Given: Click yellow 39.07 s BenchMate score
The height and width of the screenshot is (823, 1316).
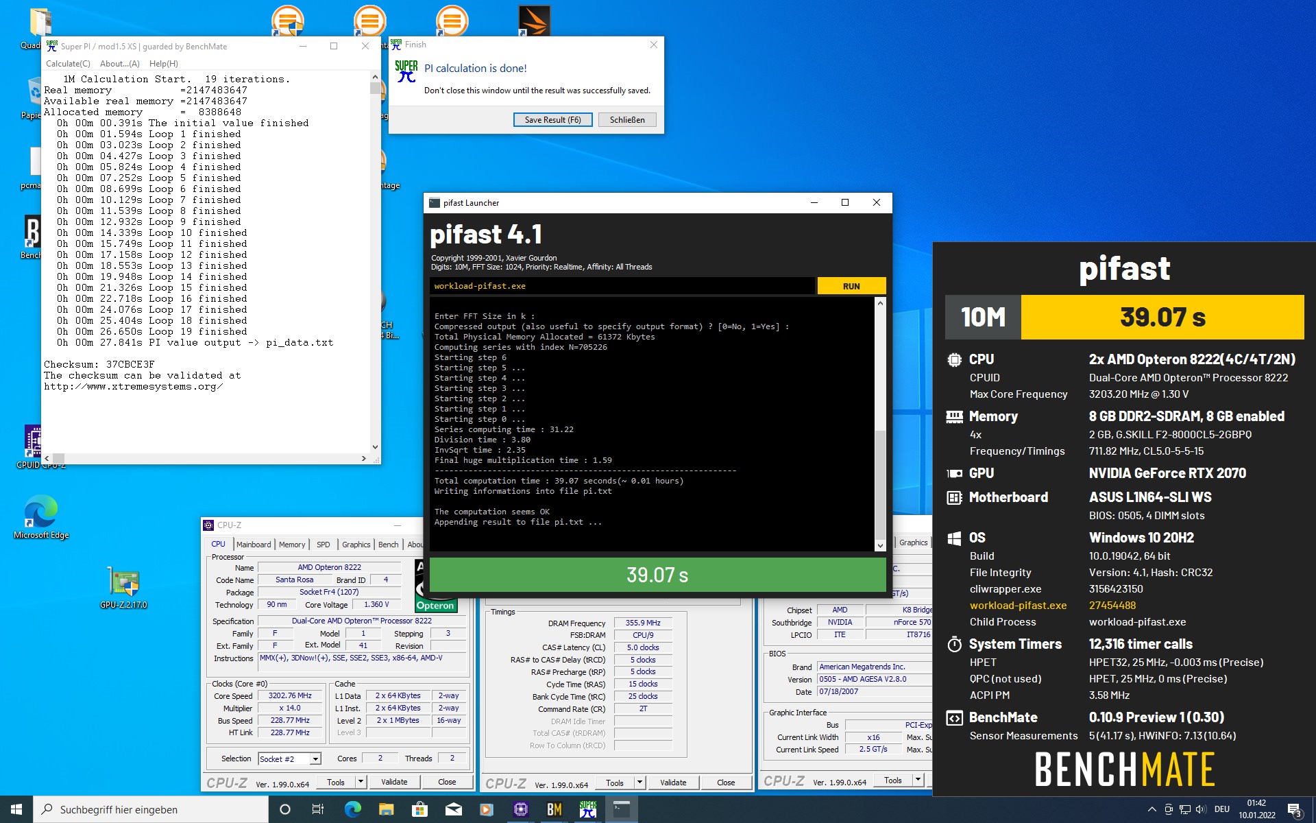Looking at the screenshot, I should 1162,317.
